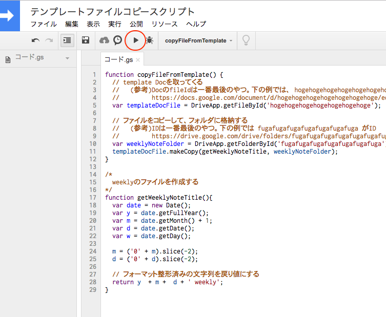This screenshot has width=386, height=317.
Task: Click the 'var m = date.getMonth() + 1;' line
Action: coord(162,221)
